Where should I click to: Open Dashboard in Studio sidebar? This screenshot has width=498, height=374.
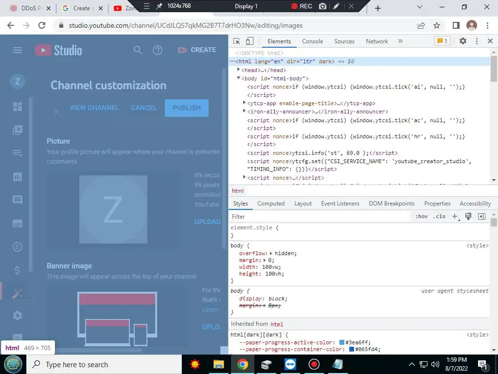click(x=18, y=107)
